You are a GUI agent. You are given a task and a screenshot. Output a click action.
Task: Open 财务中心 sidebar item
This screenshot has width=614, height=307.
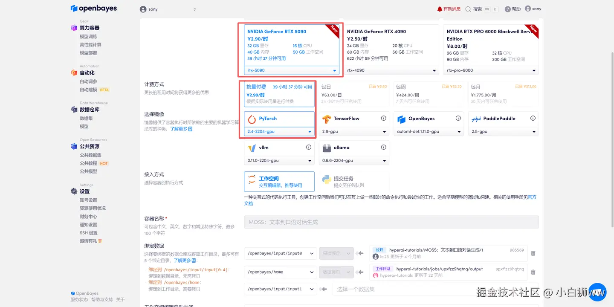tap(88, 217)
